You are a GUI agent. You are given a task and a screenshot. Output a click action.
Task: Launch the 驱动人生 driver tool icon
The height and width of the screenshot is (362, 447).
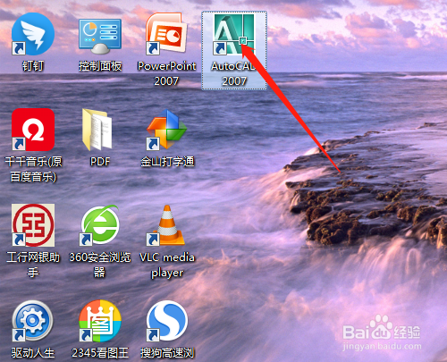[x=33, y=321]
